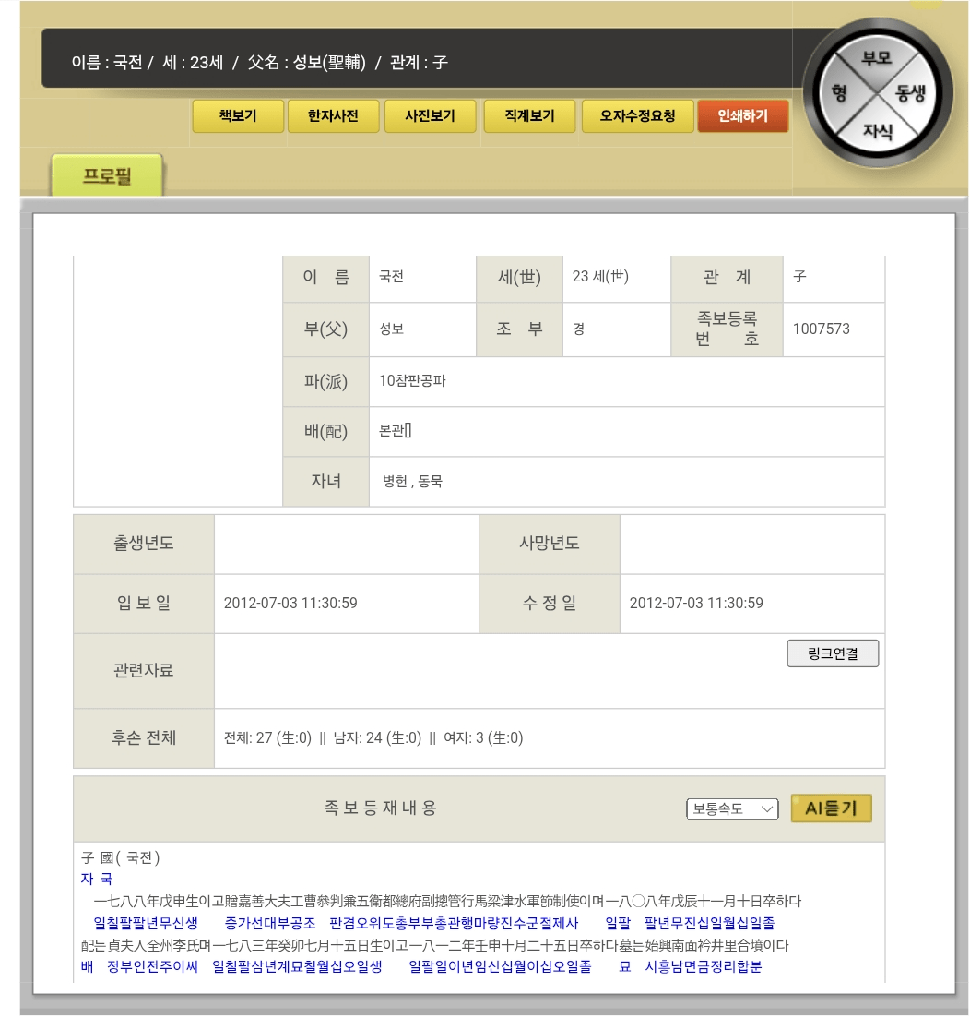Image resolution: width=970 pixels, height=1018 pixels.
Task: Click 입보일 date 2012-07-03 11:30:59
Action: (x=290, y=603)
